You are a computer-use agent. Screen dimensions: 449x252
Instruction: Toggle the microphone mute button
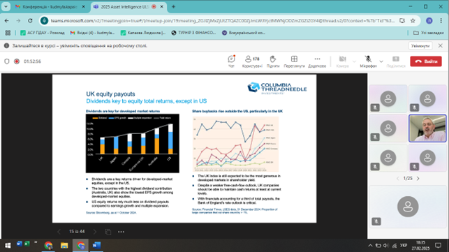pyautogui.click(x=368, y=61)
